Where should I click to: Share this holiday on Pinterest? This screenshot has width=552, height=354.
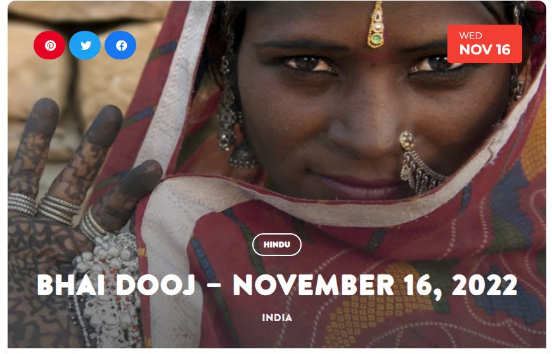pyautogui.click(x=49, y=46)
